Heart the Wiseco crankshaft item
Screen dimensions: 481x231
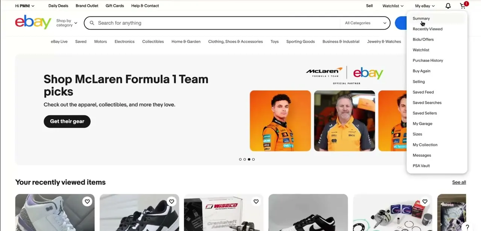coord(256,202)
